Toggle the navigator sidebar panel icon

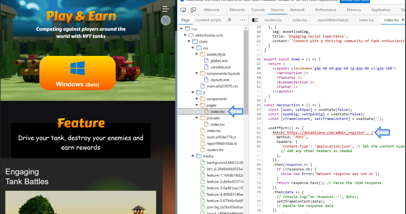[255, 20]
